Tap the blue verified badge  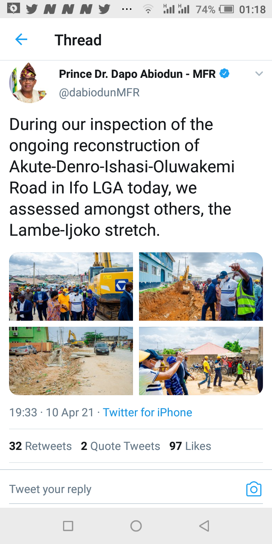(x=224, y=73)
